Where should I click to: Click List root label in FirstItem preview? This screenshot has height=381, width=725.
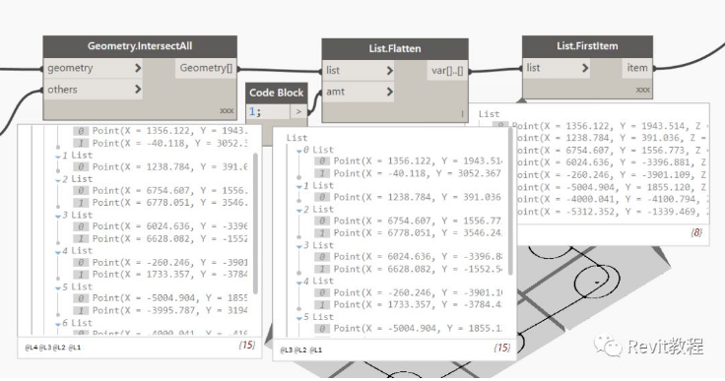tap(489, 114)
